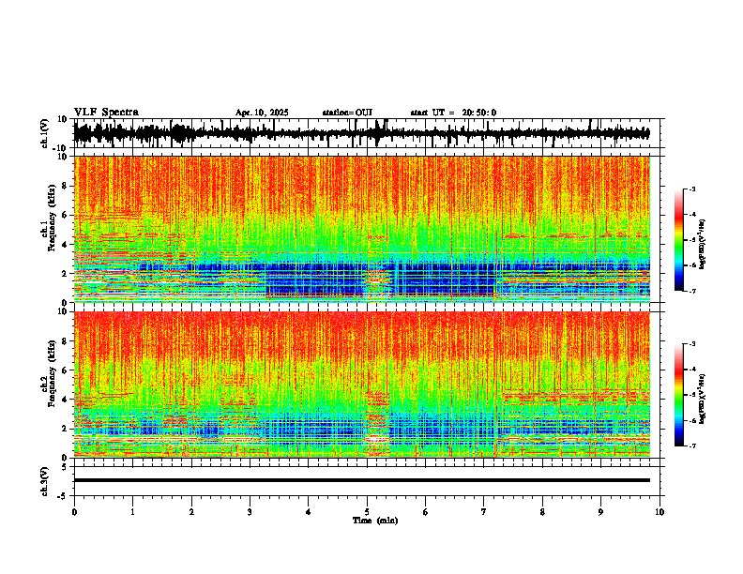Click the "ch.3(V)" axis label
Screen dimensions: 743x574
(45, 481)
